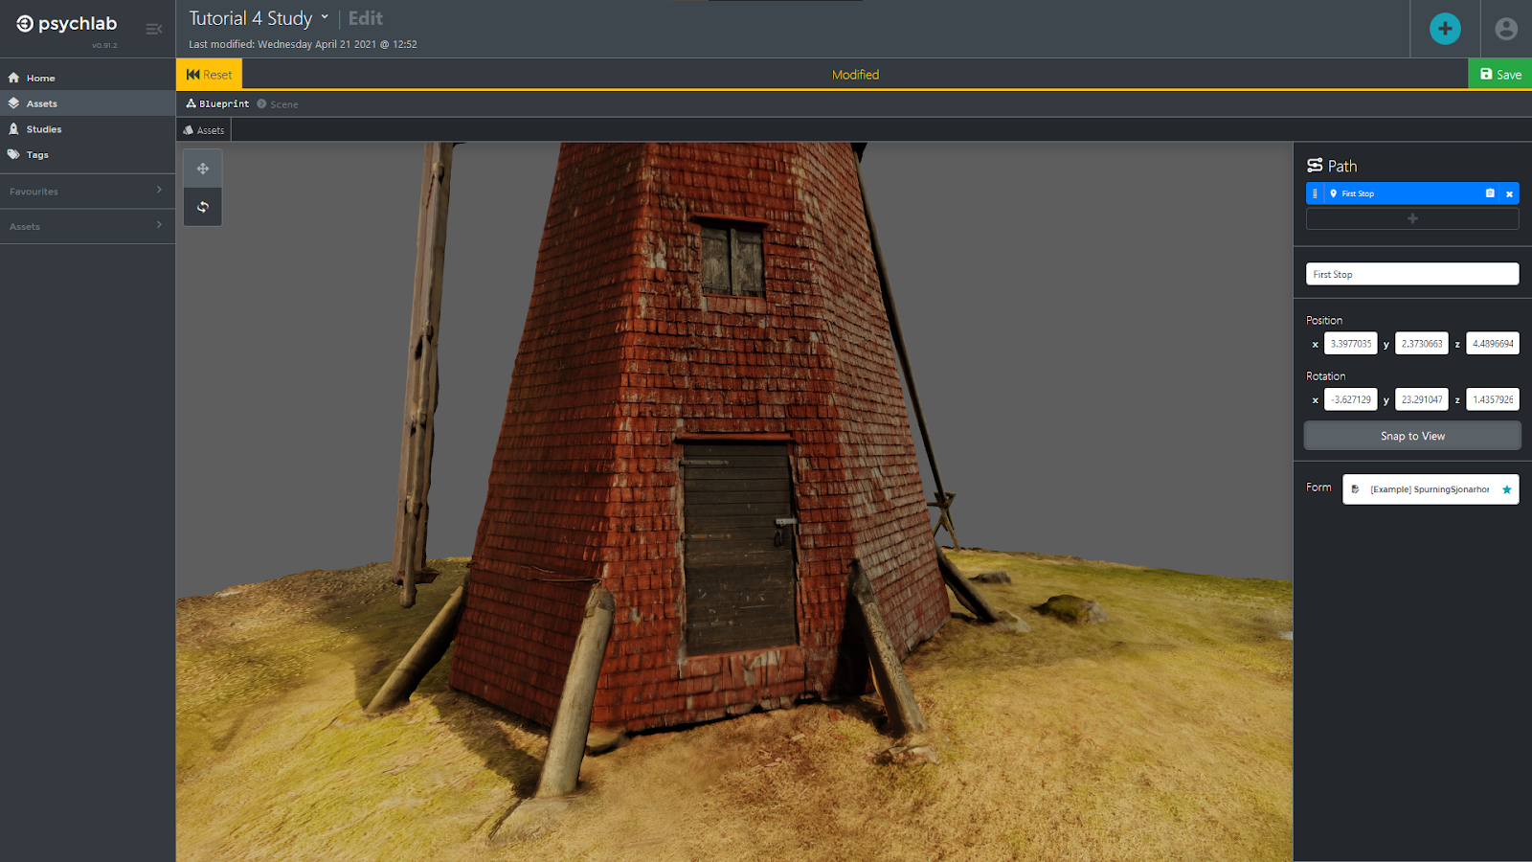Screen dimensions: 1532x862
Task: Expand the Tutorial 4 Study dropdown
Action: [327, 17]
